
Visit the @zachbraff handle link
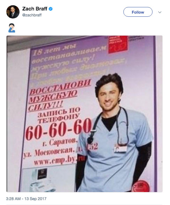click(x=32, y=15)
